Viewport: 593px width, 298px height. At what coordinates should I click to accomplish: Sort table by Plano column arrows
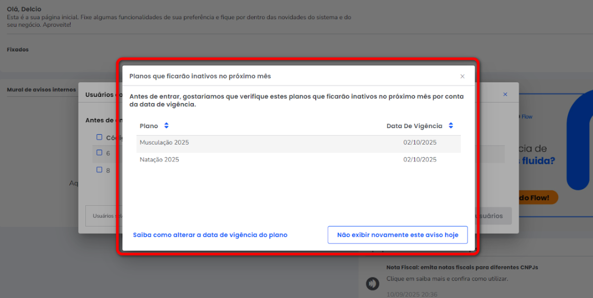click(x=166, y=126)
